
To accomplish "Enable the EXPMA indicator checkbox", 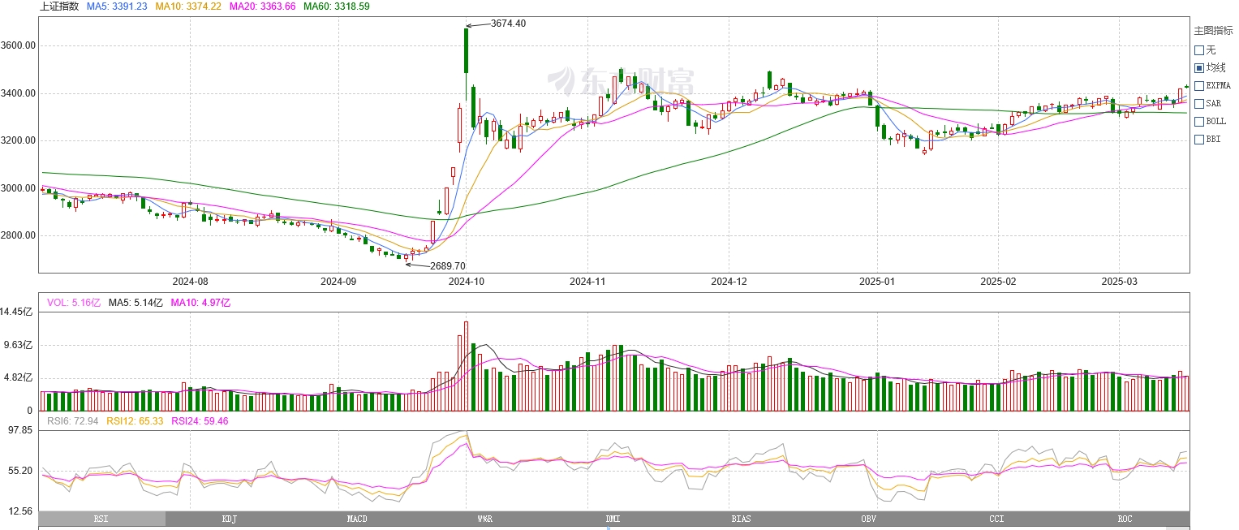I will (x=1199, y=86).
